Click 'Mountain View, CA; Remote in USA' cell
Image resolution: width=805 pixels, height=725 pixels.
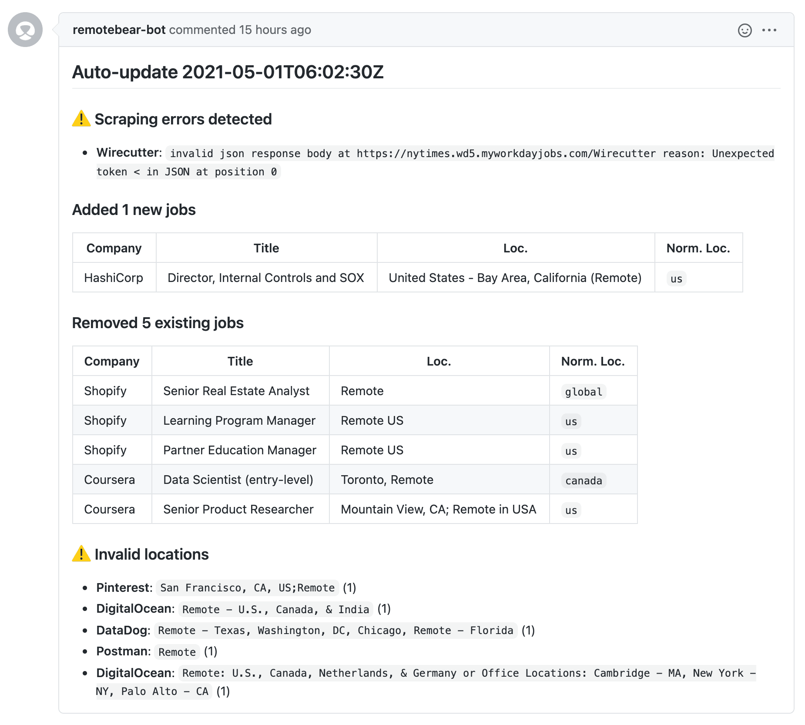439,509
